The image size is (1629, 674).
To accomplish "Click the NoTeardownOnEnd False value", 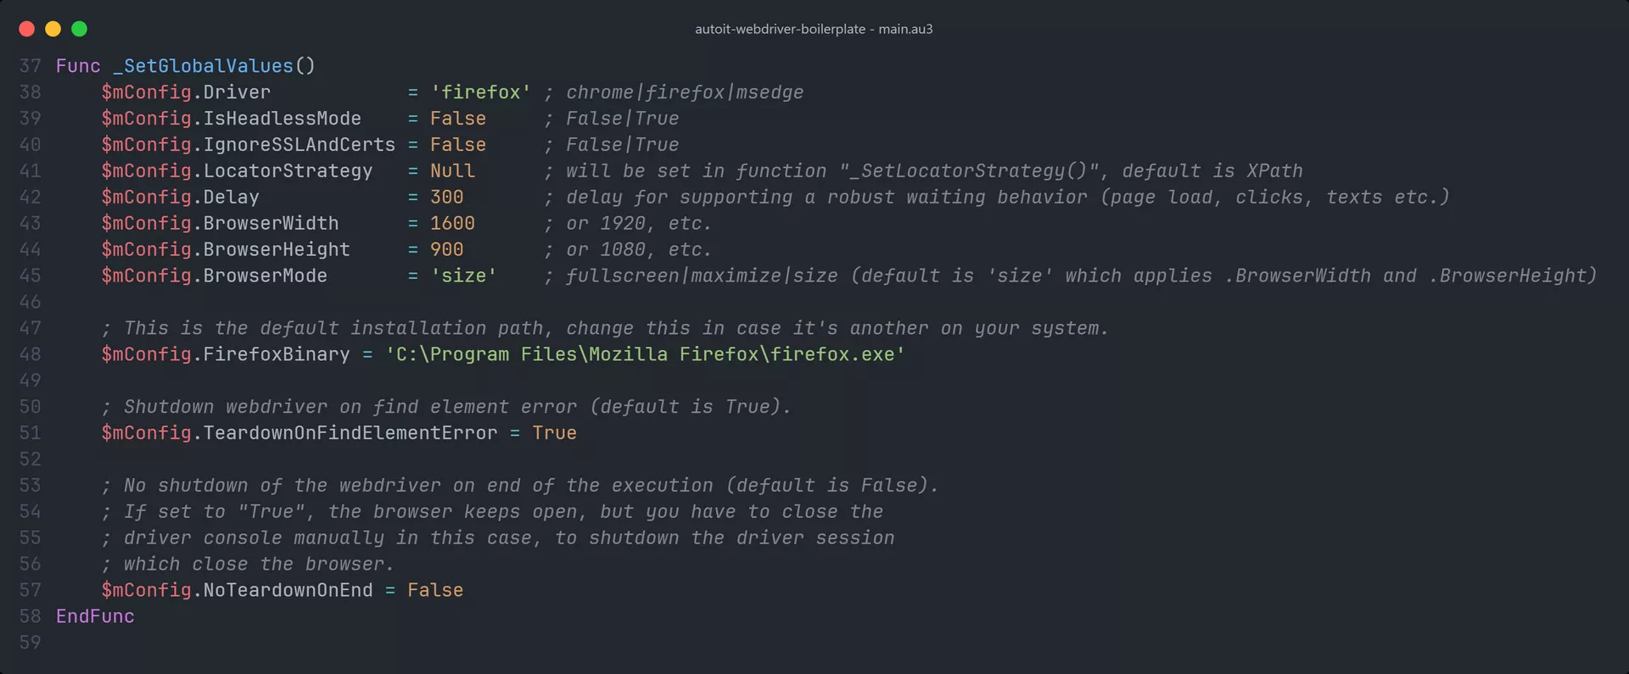I will point(435,590).
